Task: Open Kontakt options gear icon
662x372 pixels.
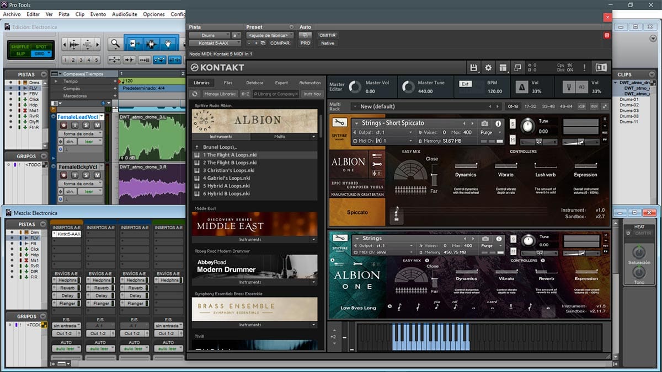Action: point(488,67)
